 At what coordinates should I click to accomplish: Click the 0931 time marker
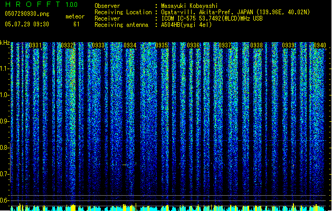tap(35, 45)
